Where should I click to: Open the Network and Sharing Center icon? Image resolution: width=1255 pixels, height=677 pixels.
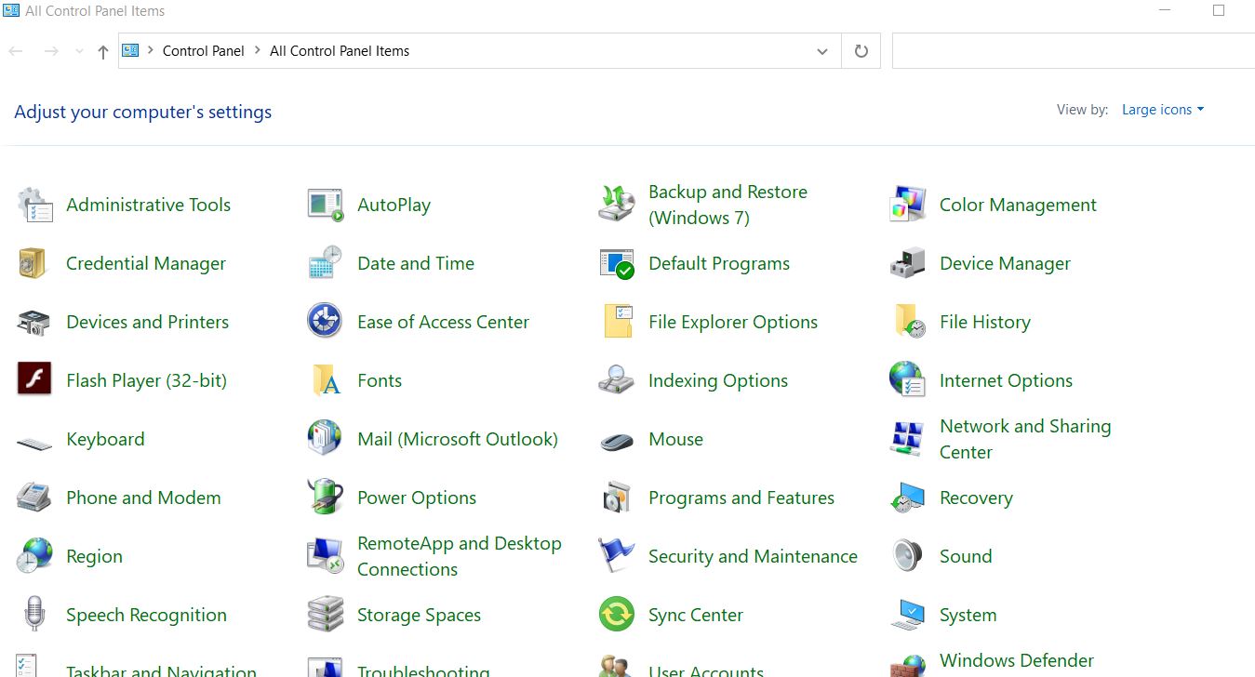pyautogui.click(x=907, y=439)
